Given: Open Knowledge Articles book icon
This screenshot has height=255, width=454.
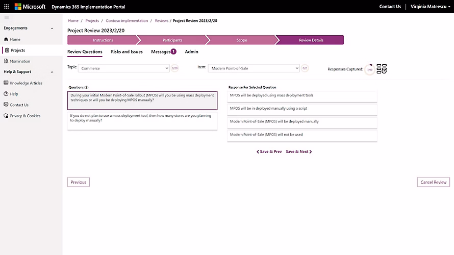Looking at the screenshot, I should (6, 83).
